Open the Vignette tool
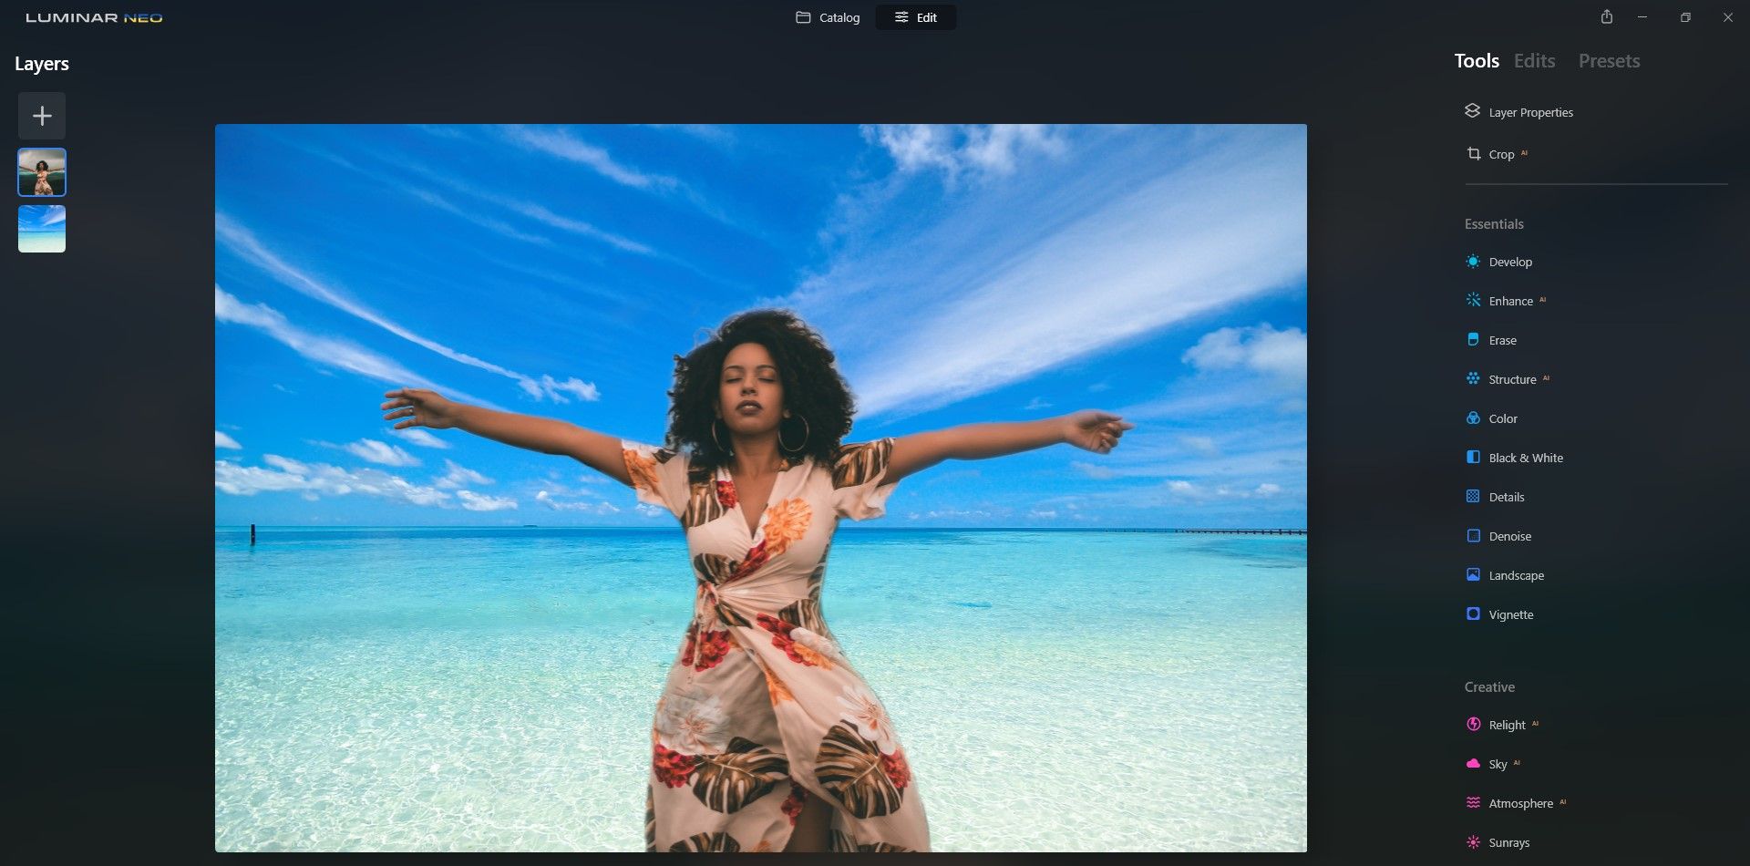 (x=1499, y=614)
